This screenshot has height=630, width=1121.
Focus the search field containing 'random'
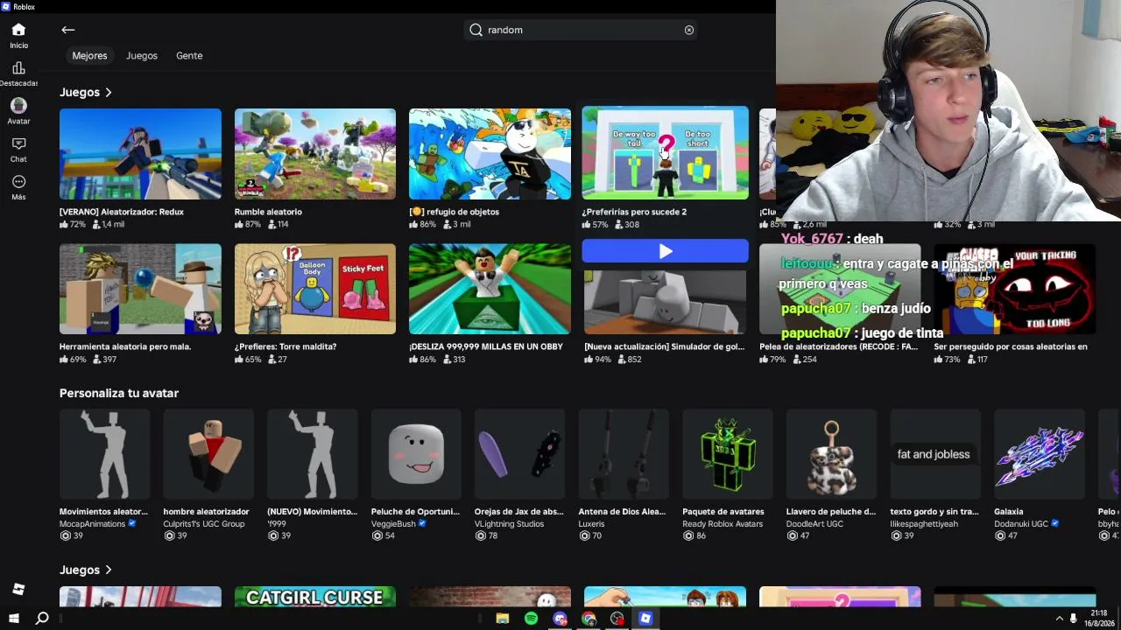pyautogui.click(x=582, y=30)
